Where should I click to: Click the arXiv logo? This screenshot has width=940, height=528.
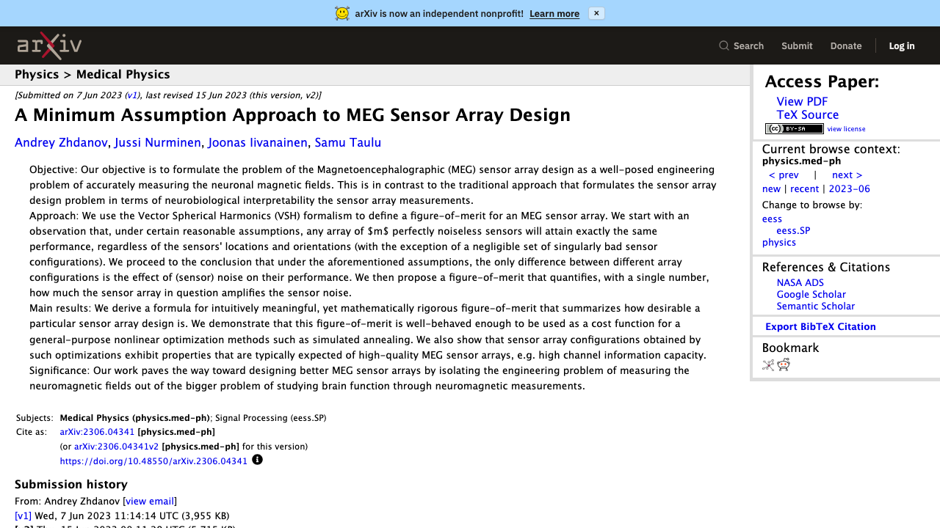click(x=49, y=45)
